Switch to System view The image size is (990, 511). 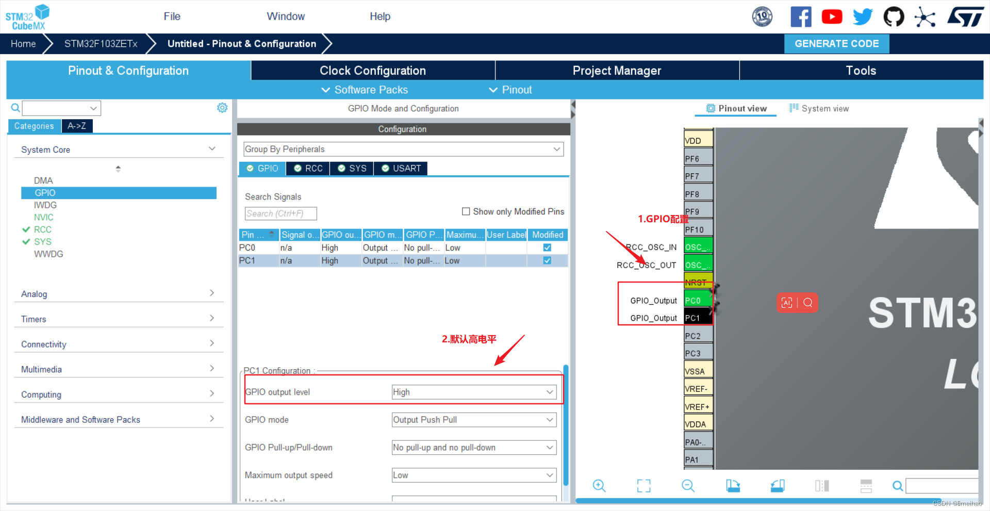(819, 108)
